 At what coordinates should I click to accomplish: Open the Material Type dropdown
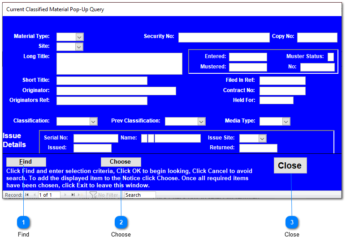79,37
